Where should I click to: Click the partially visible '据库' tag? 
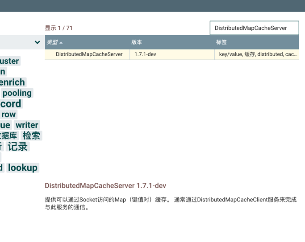pyautogui.click(x=8, y=135)
